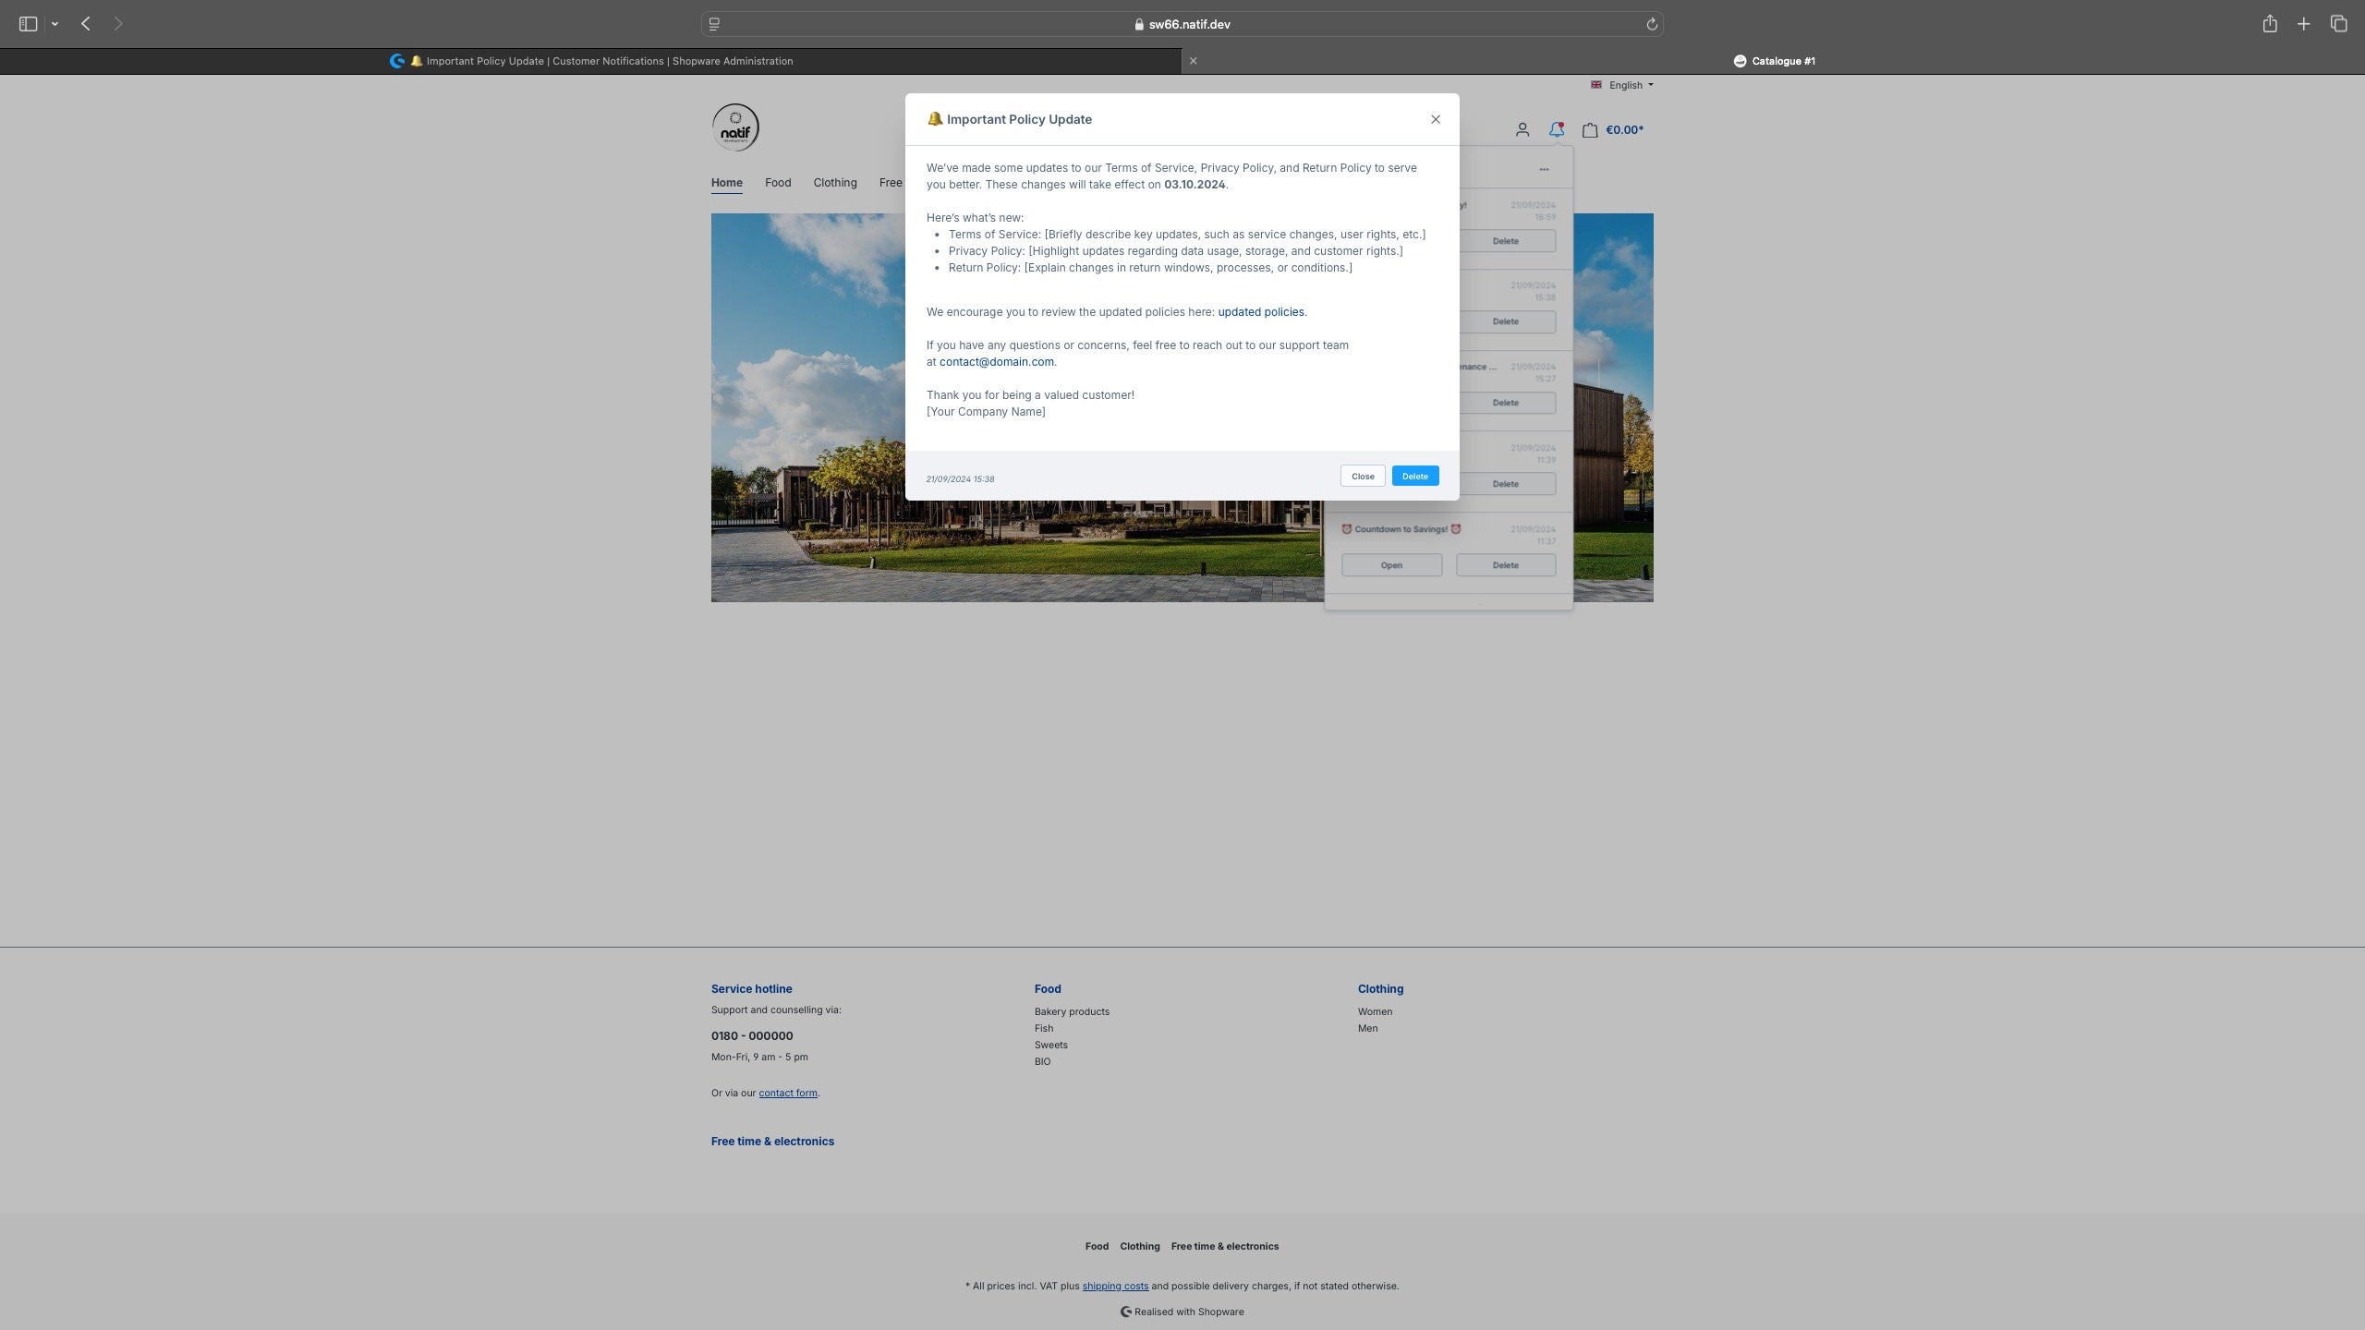Image resolution: width=2365 pixels, height=1330 pixels.
Task: Toggle the Safari sidebar button
Action: [28, 24]
